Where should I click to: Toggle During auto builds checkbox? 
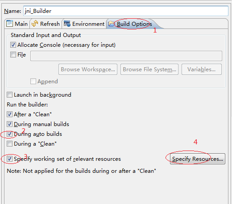(9, 134)
